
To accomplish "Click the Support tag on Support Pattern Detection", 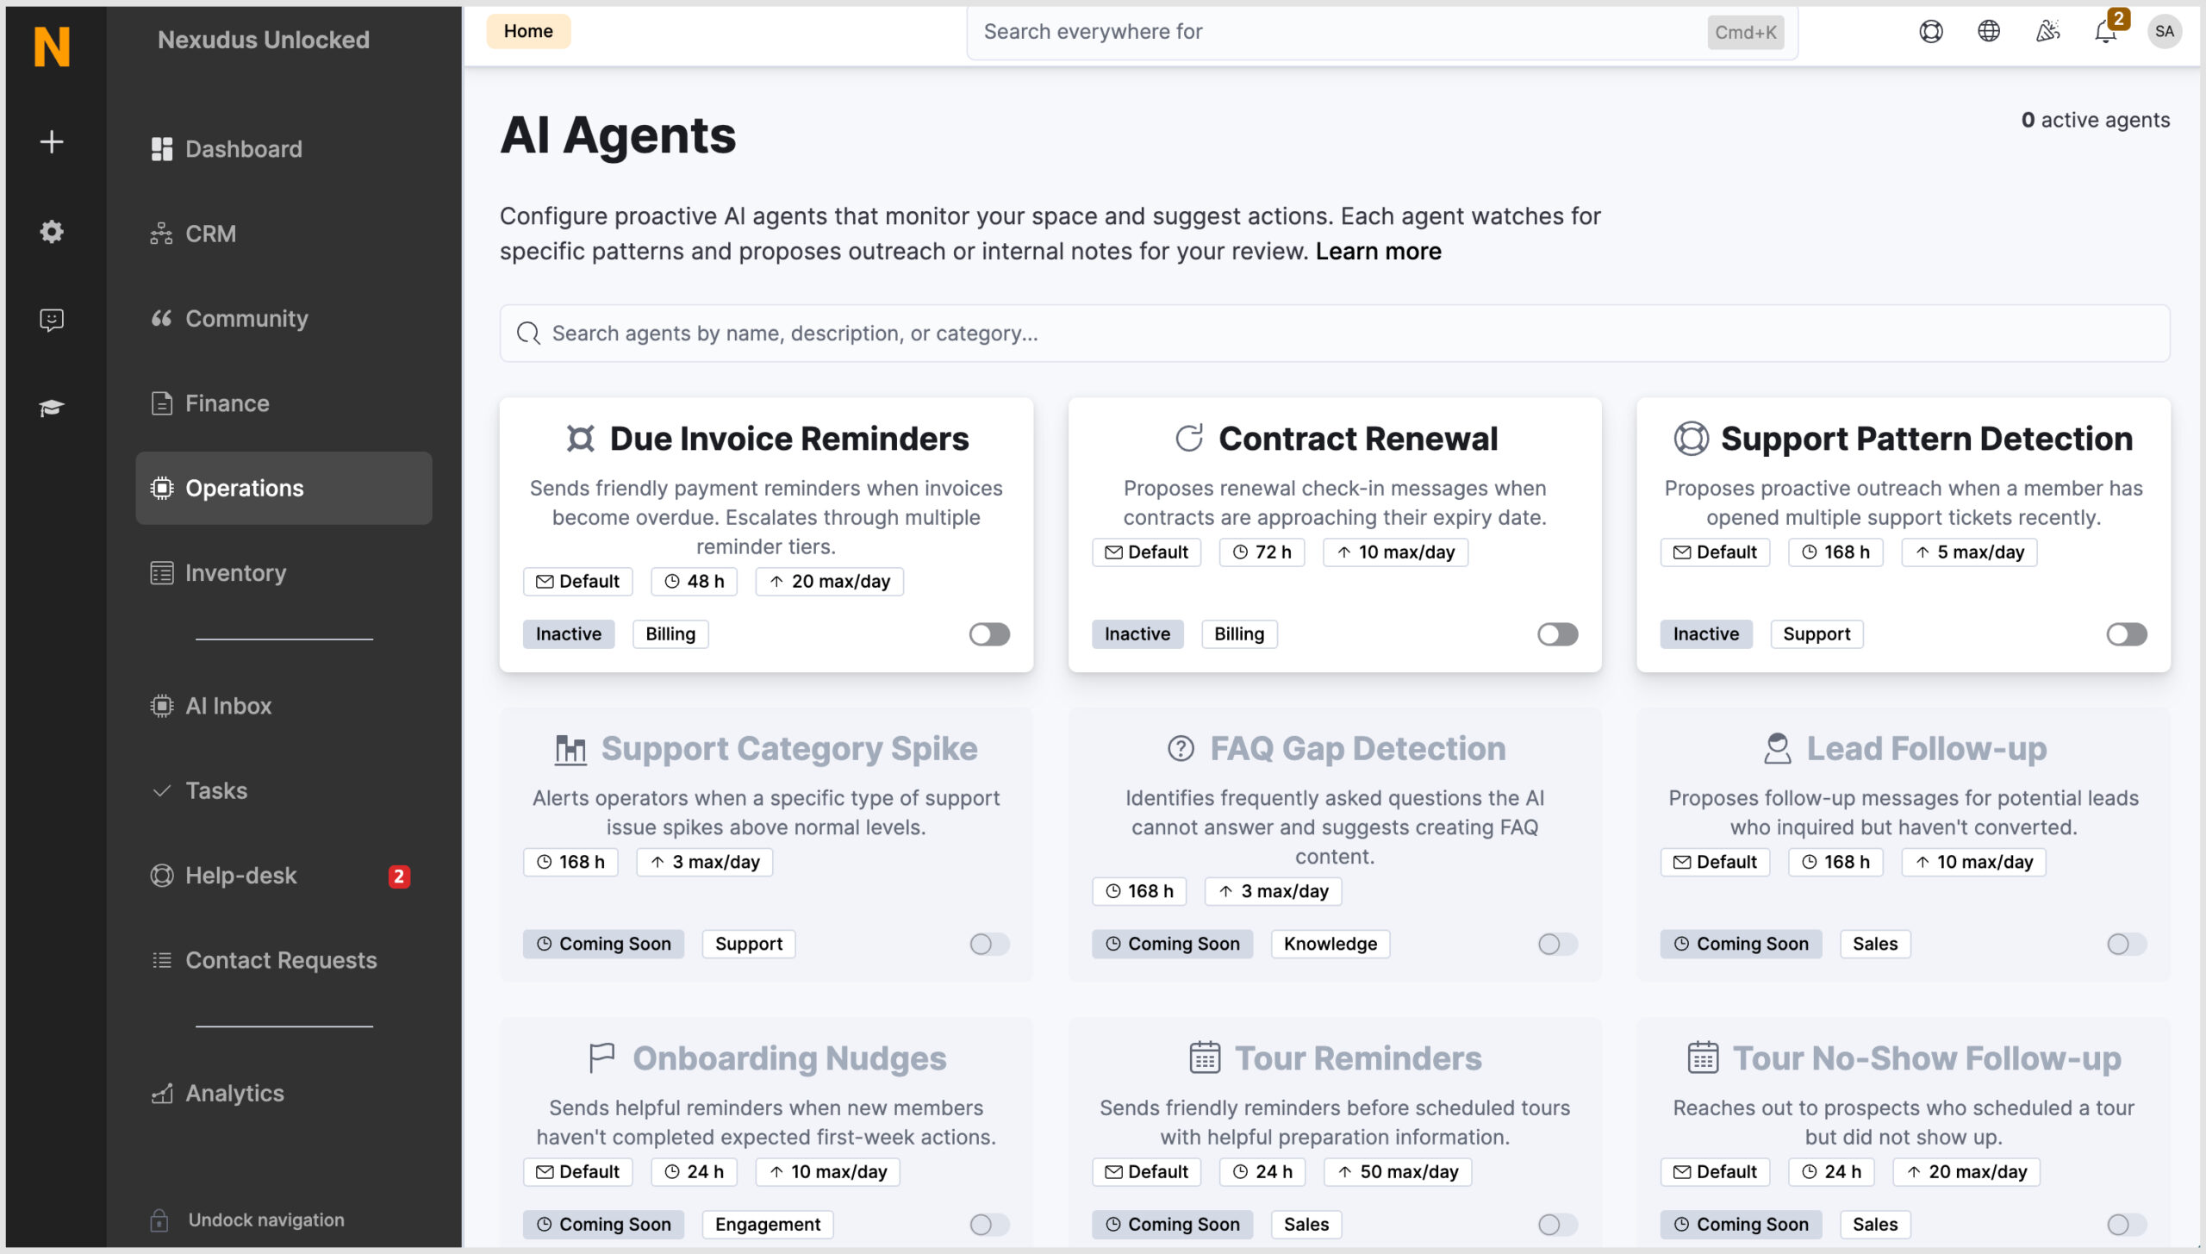I will tap(1817, 634).
